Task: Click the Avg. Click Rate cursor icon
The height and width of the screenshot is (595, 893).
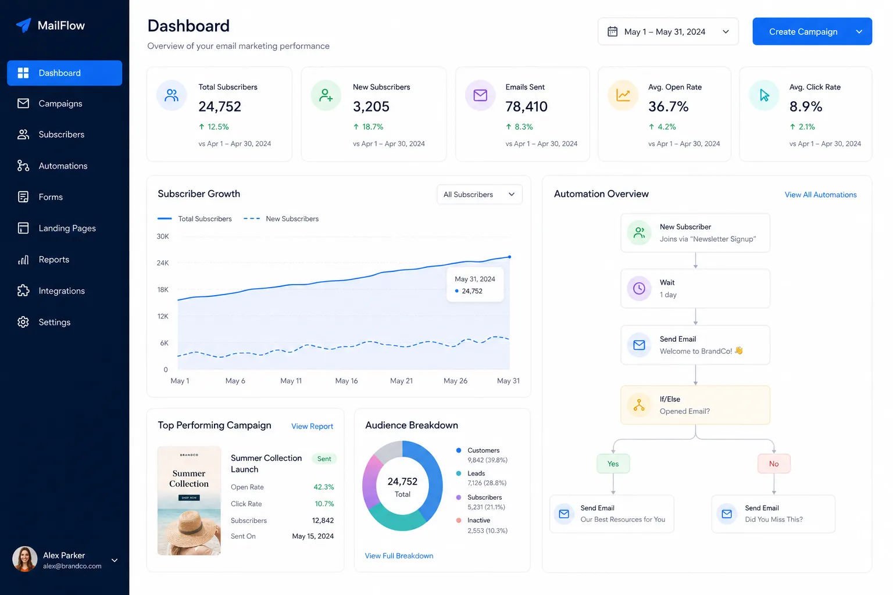Action: click(764, 95)
